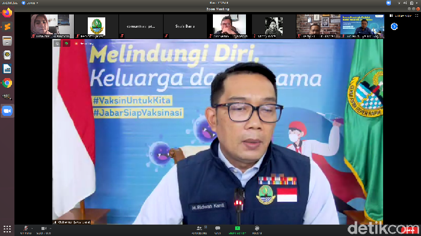Viewport: 421px width, 236px height.
Task: Click the Zoom icon in the dock
Action: click(x=7, y=110)
